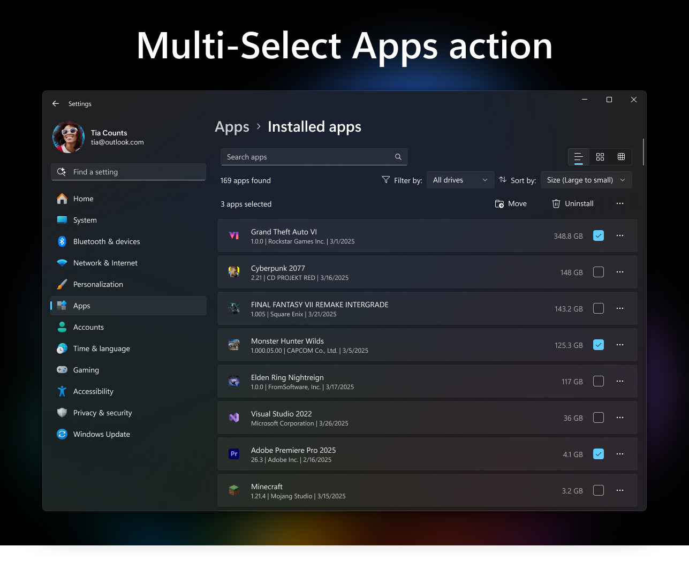This screenshot has width=689, height=562.
Task: Select the Elden Ring Nightreign checkbox
Action: 598,381
